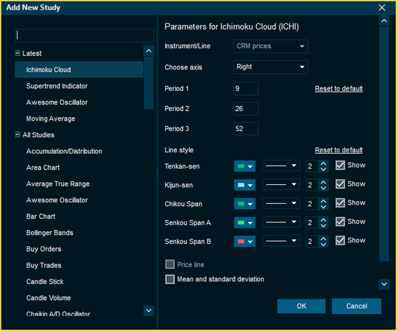The height and width of the screenshot is (331, 397).
Task: Open Senkou Span B red color picker
Action: click(x=245, y=242)
